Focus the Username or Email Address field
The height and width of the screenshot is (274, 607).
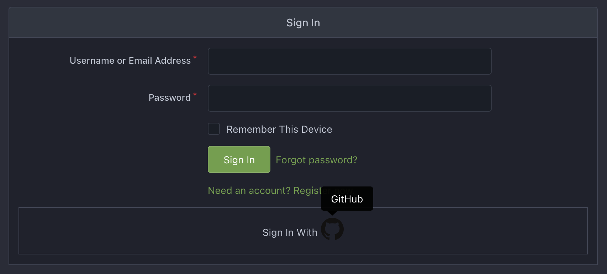[x=349, y=61]
